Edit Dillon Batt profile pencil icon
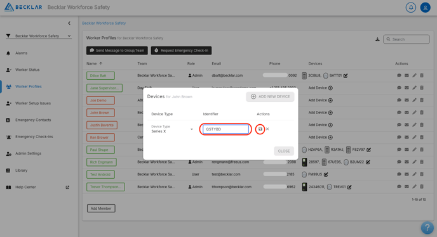 tap(414, 75)
